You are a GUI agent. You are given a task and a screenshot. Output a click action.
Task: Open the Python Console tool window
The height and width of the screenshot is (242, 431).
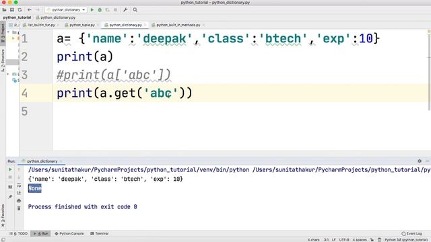pos(69,233)
